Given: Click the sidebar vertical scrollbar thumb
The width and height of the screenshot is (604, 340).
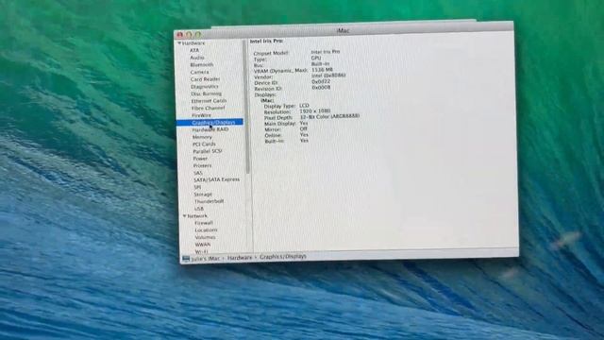Looking at the screenshot, I should [x=247, y=106].
